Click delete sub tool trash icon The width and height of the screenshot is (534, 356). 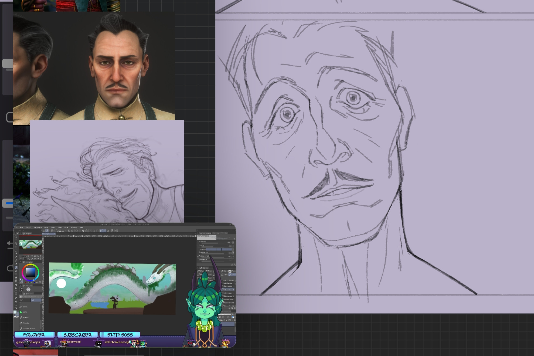tap(235, 308)
